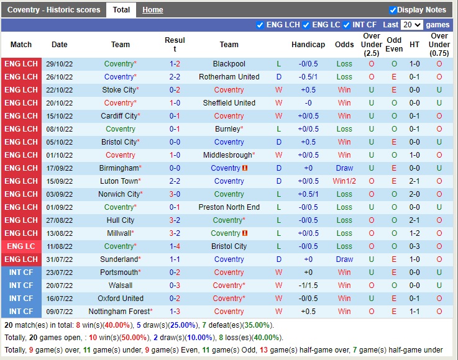Click the 0-3 score in Walsall row
This screenshot has width=458, height=360.
pyautogui.click(x=175, y=286)
